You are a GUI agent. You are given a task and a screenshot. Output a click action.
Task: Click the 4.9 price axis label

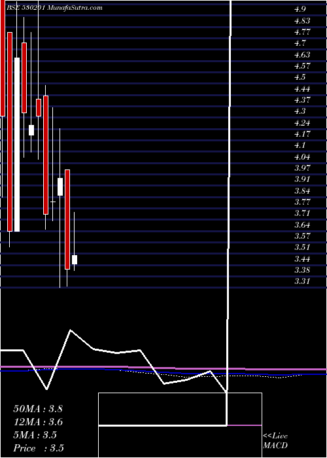pos(300,9)
